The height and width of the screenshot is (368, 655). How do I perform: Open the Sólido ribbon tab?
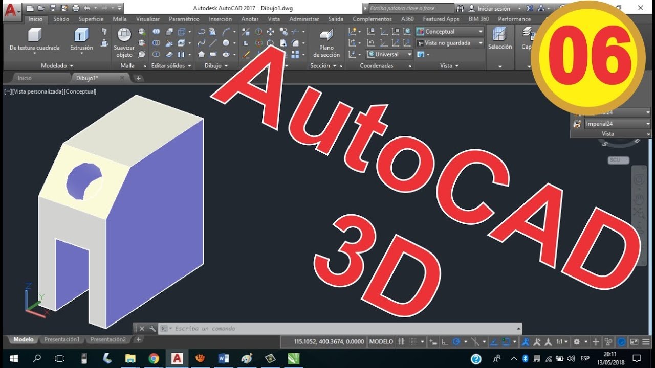[x=61, y=19]
